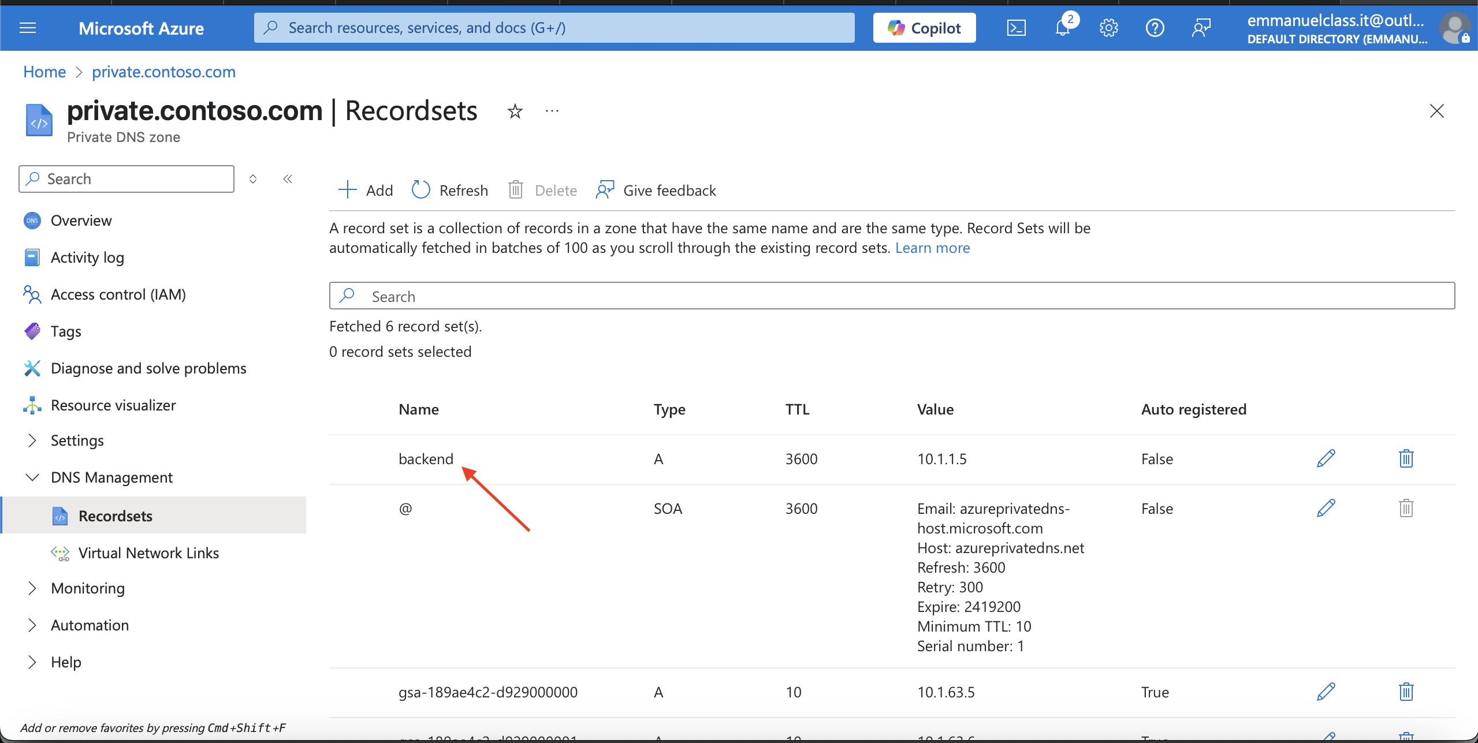Click the Name column header

click(x=419, y=409)
